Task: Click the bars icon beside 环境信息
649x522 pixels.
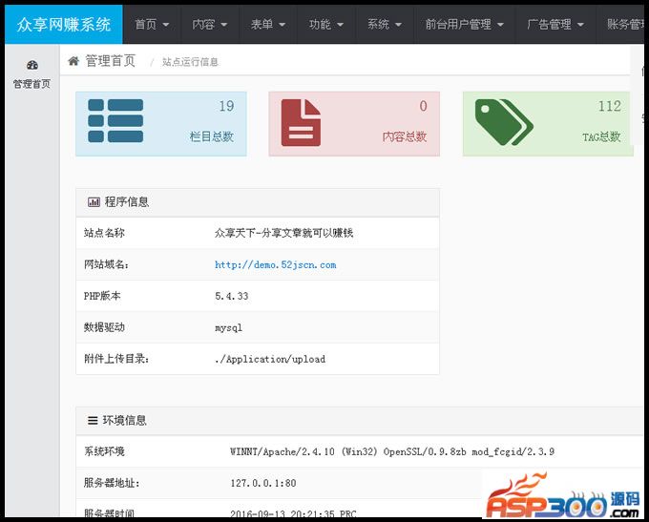Action: (93, 421)
